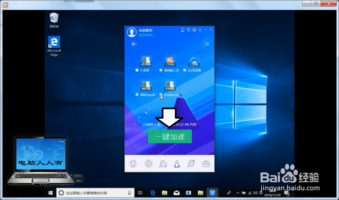339x200 pixels.
Task: Show hidden tray icons chevron
Action: [x=238, y=193]
